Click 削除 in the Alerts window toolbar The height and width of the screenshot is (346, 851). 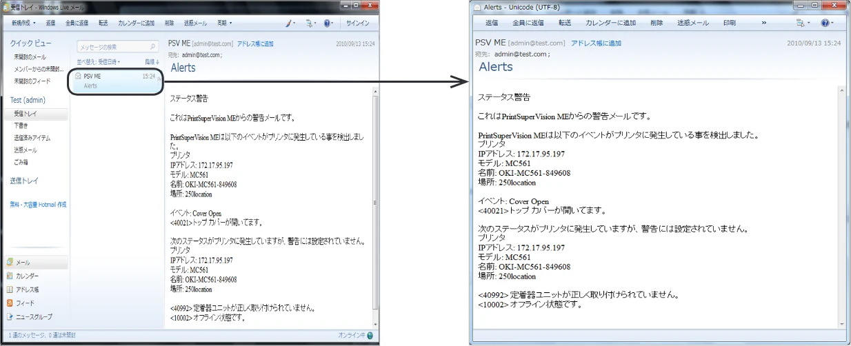coord(657,23)
